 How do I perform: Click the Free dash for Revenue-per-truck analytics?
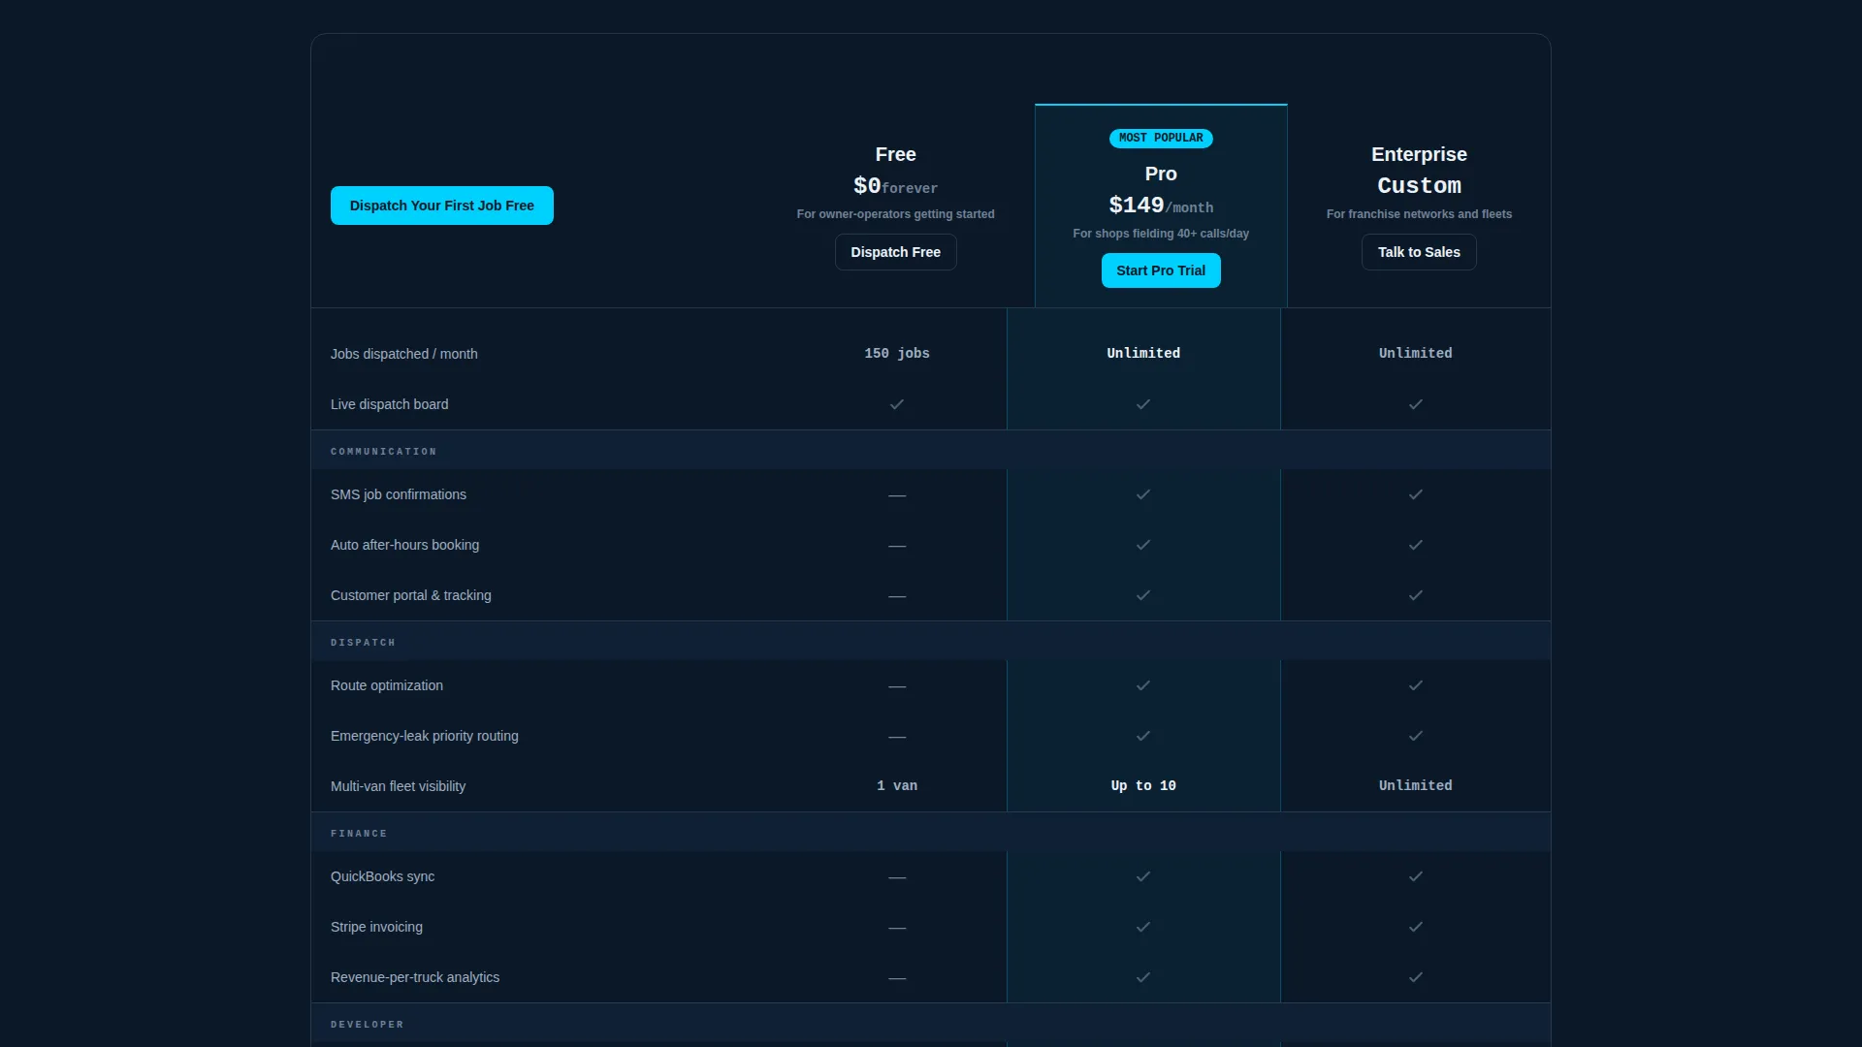897,978
